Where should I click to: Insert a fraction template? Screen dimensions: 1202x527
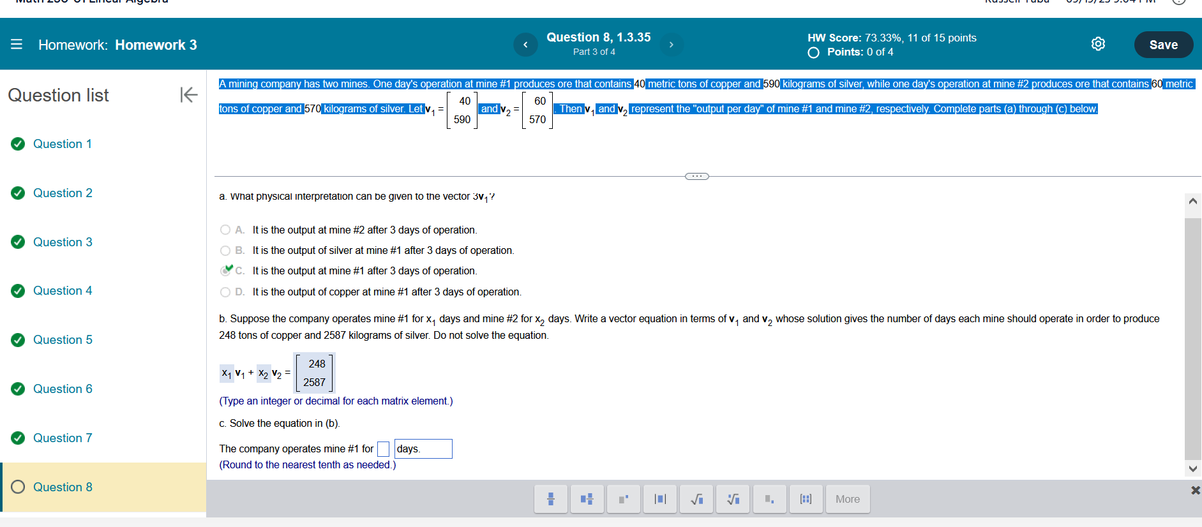551,499
